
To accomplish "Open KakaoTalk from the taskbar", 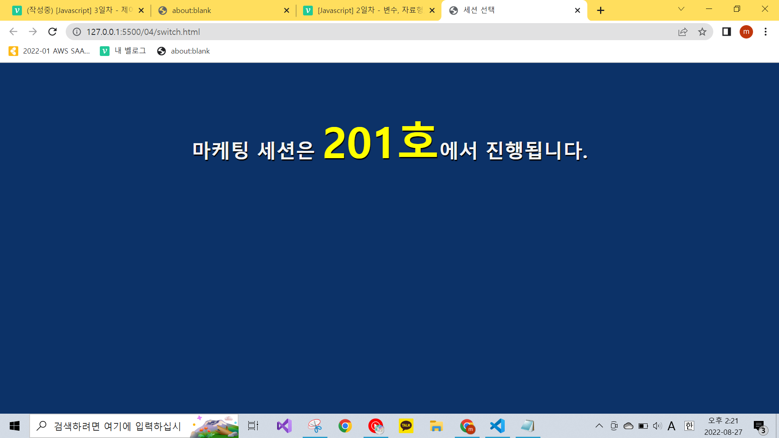I will click(406, 426).
